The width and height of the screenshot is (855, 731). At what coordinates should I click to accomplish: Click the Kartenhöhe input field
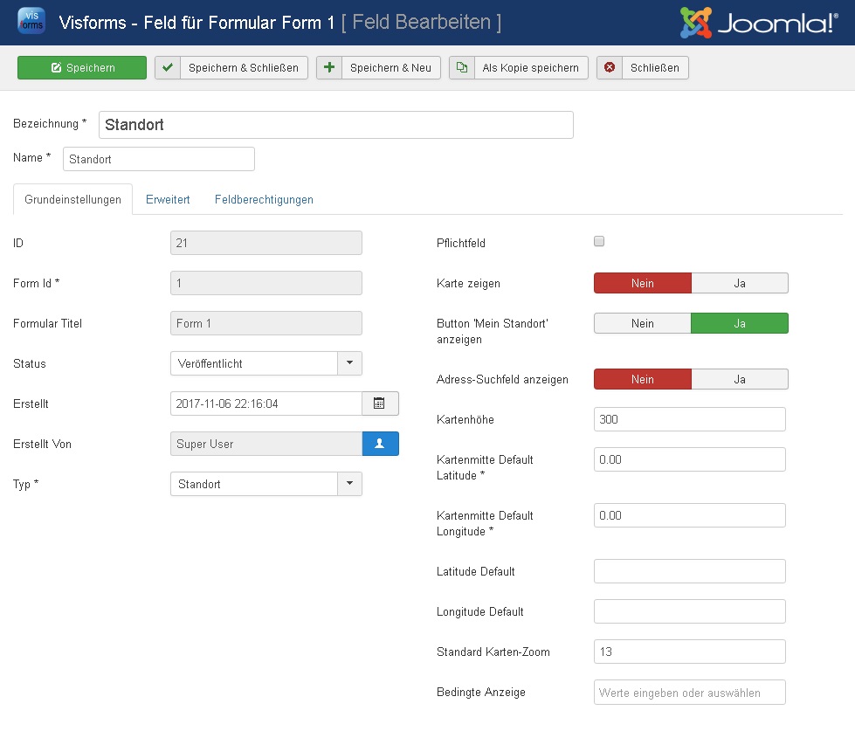click(x=689, y=419)
